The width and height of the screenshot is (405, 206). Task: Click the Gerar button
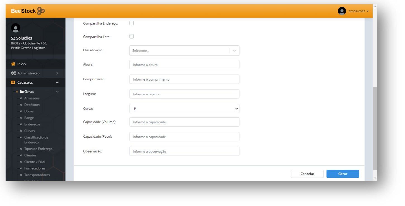(342, 174)
